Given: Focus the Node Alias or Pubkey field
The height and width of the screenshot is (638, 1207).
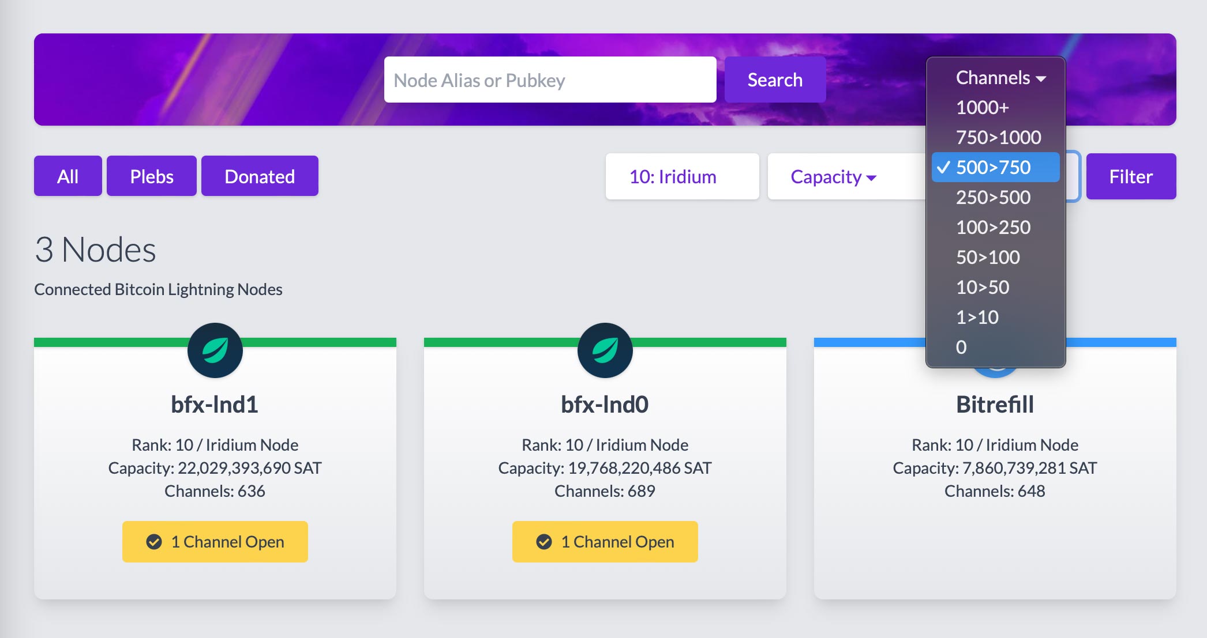Looking at the screenshot, I should [x=550, y=80].
